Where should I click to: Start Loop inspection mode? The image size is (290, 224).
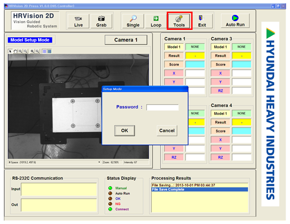[x=156, y=22]
